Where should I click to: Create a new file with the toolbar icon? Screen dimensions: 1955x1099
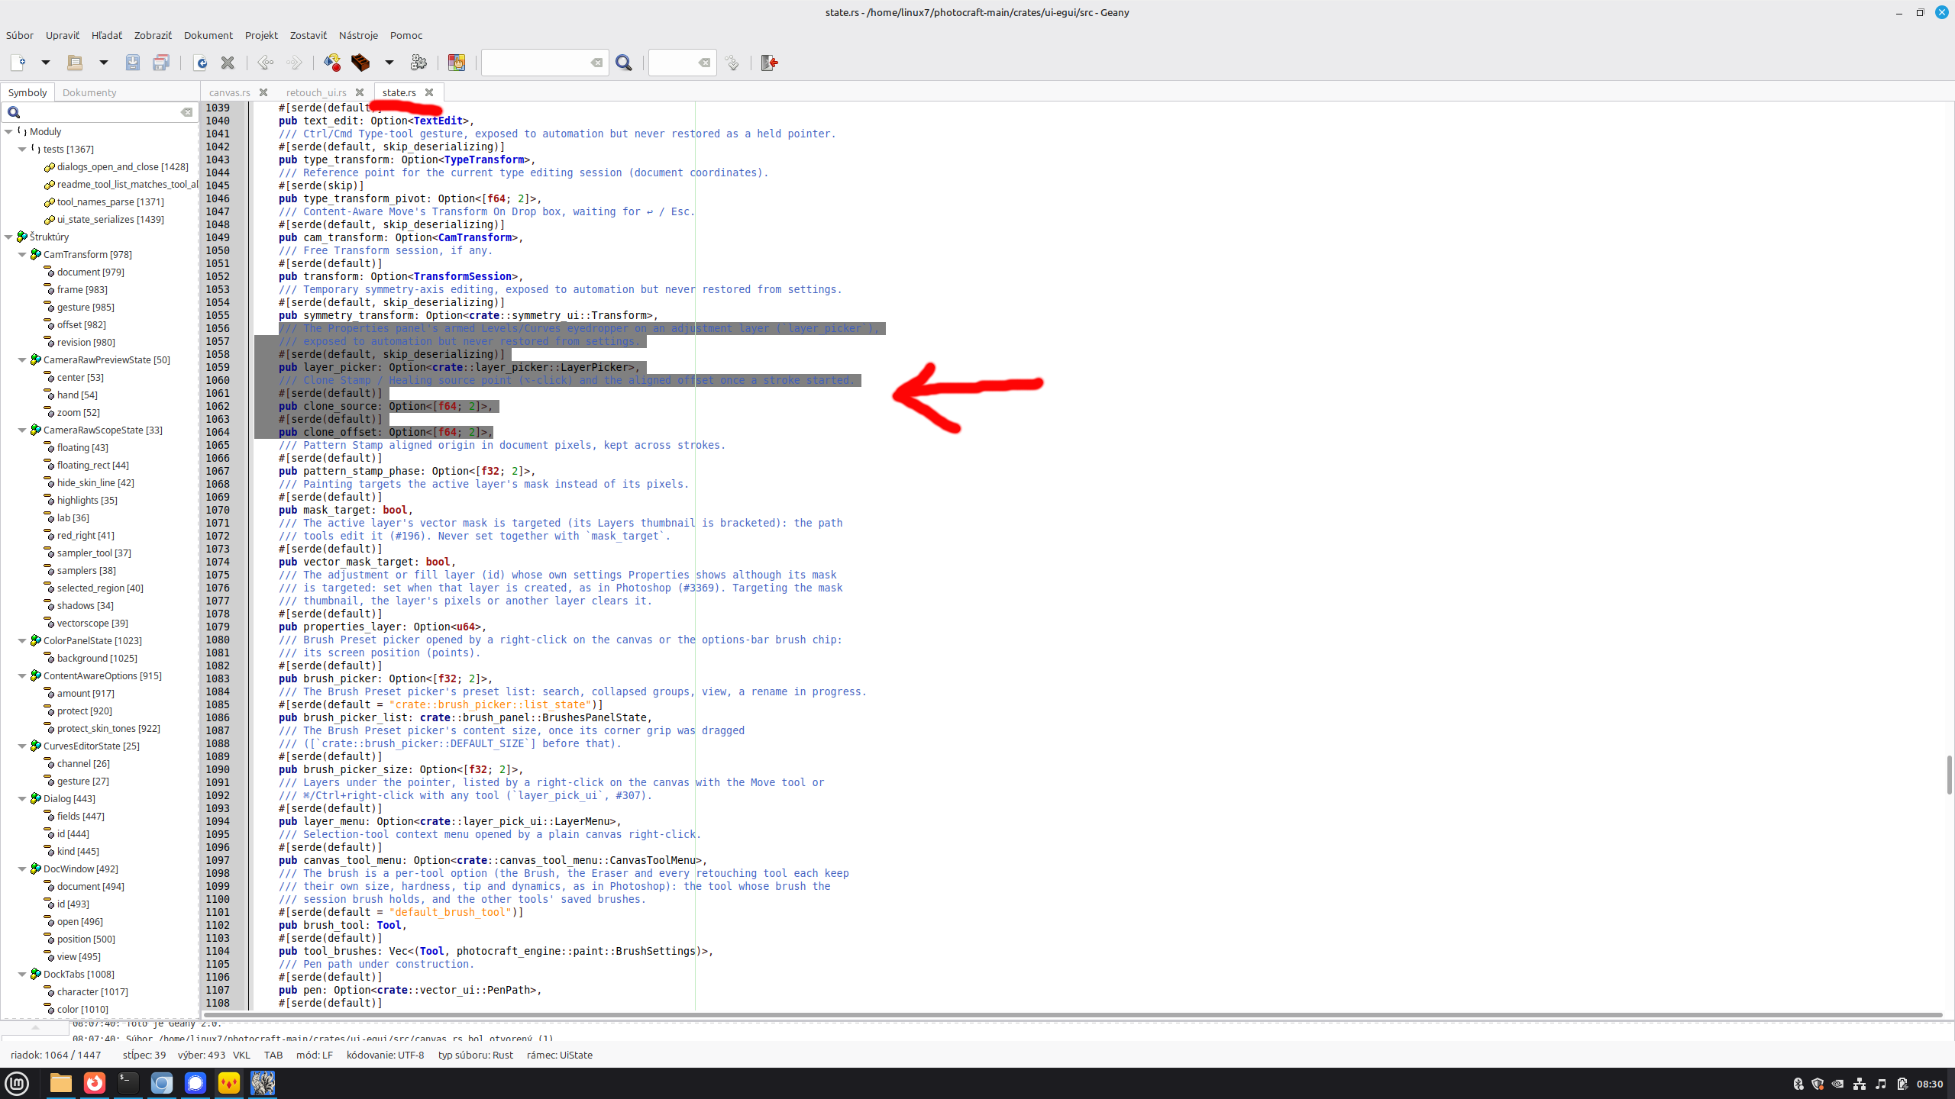click(x=18, y=63)
